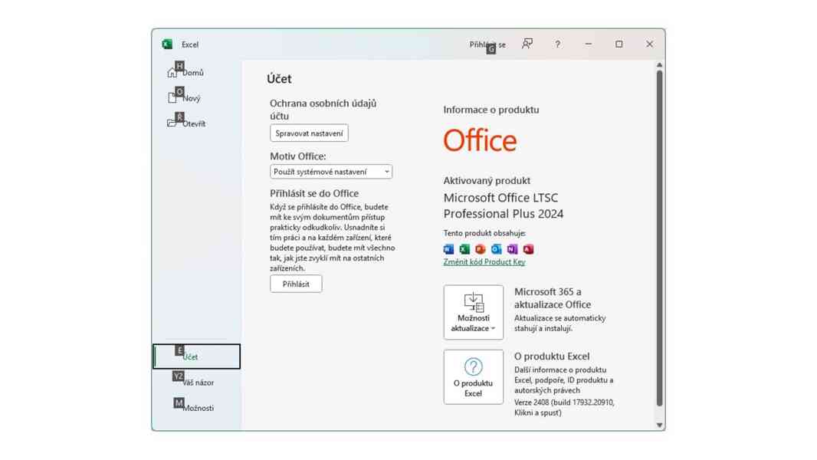Open Váš názor feedback page
817x460 pixels.
pyautogui.click(x=197, y=382)
